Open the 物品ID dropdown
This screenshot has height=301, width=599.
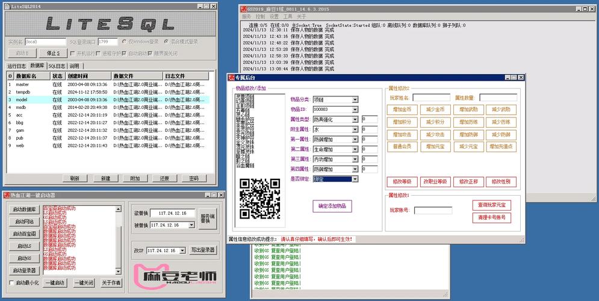355,110
